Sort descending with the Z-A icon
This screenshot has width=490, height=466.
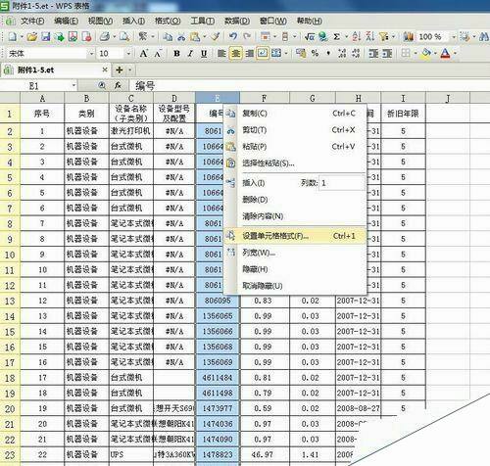point(369,37)
